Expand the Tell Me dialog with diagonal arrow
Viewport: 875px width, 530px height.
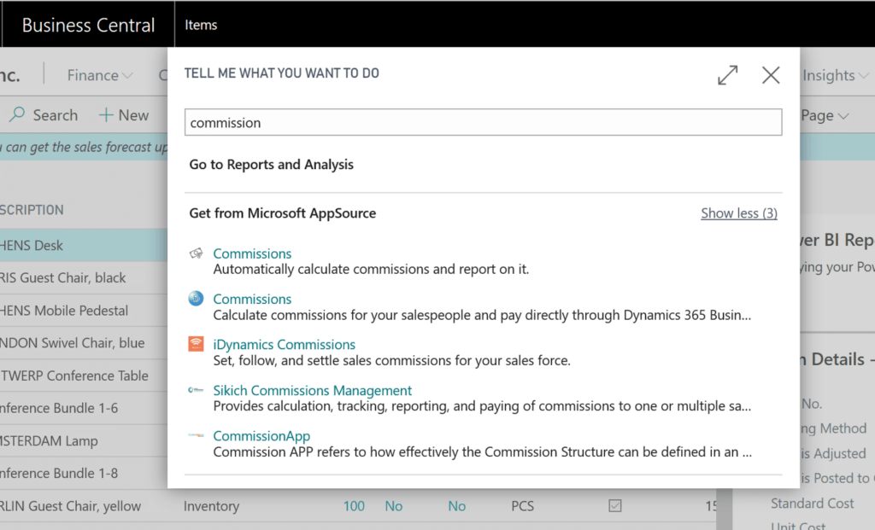[x=727, y=75]
